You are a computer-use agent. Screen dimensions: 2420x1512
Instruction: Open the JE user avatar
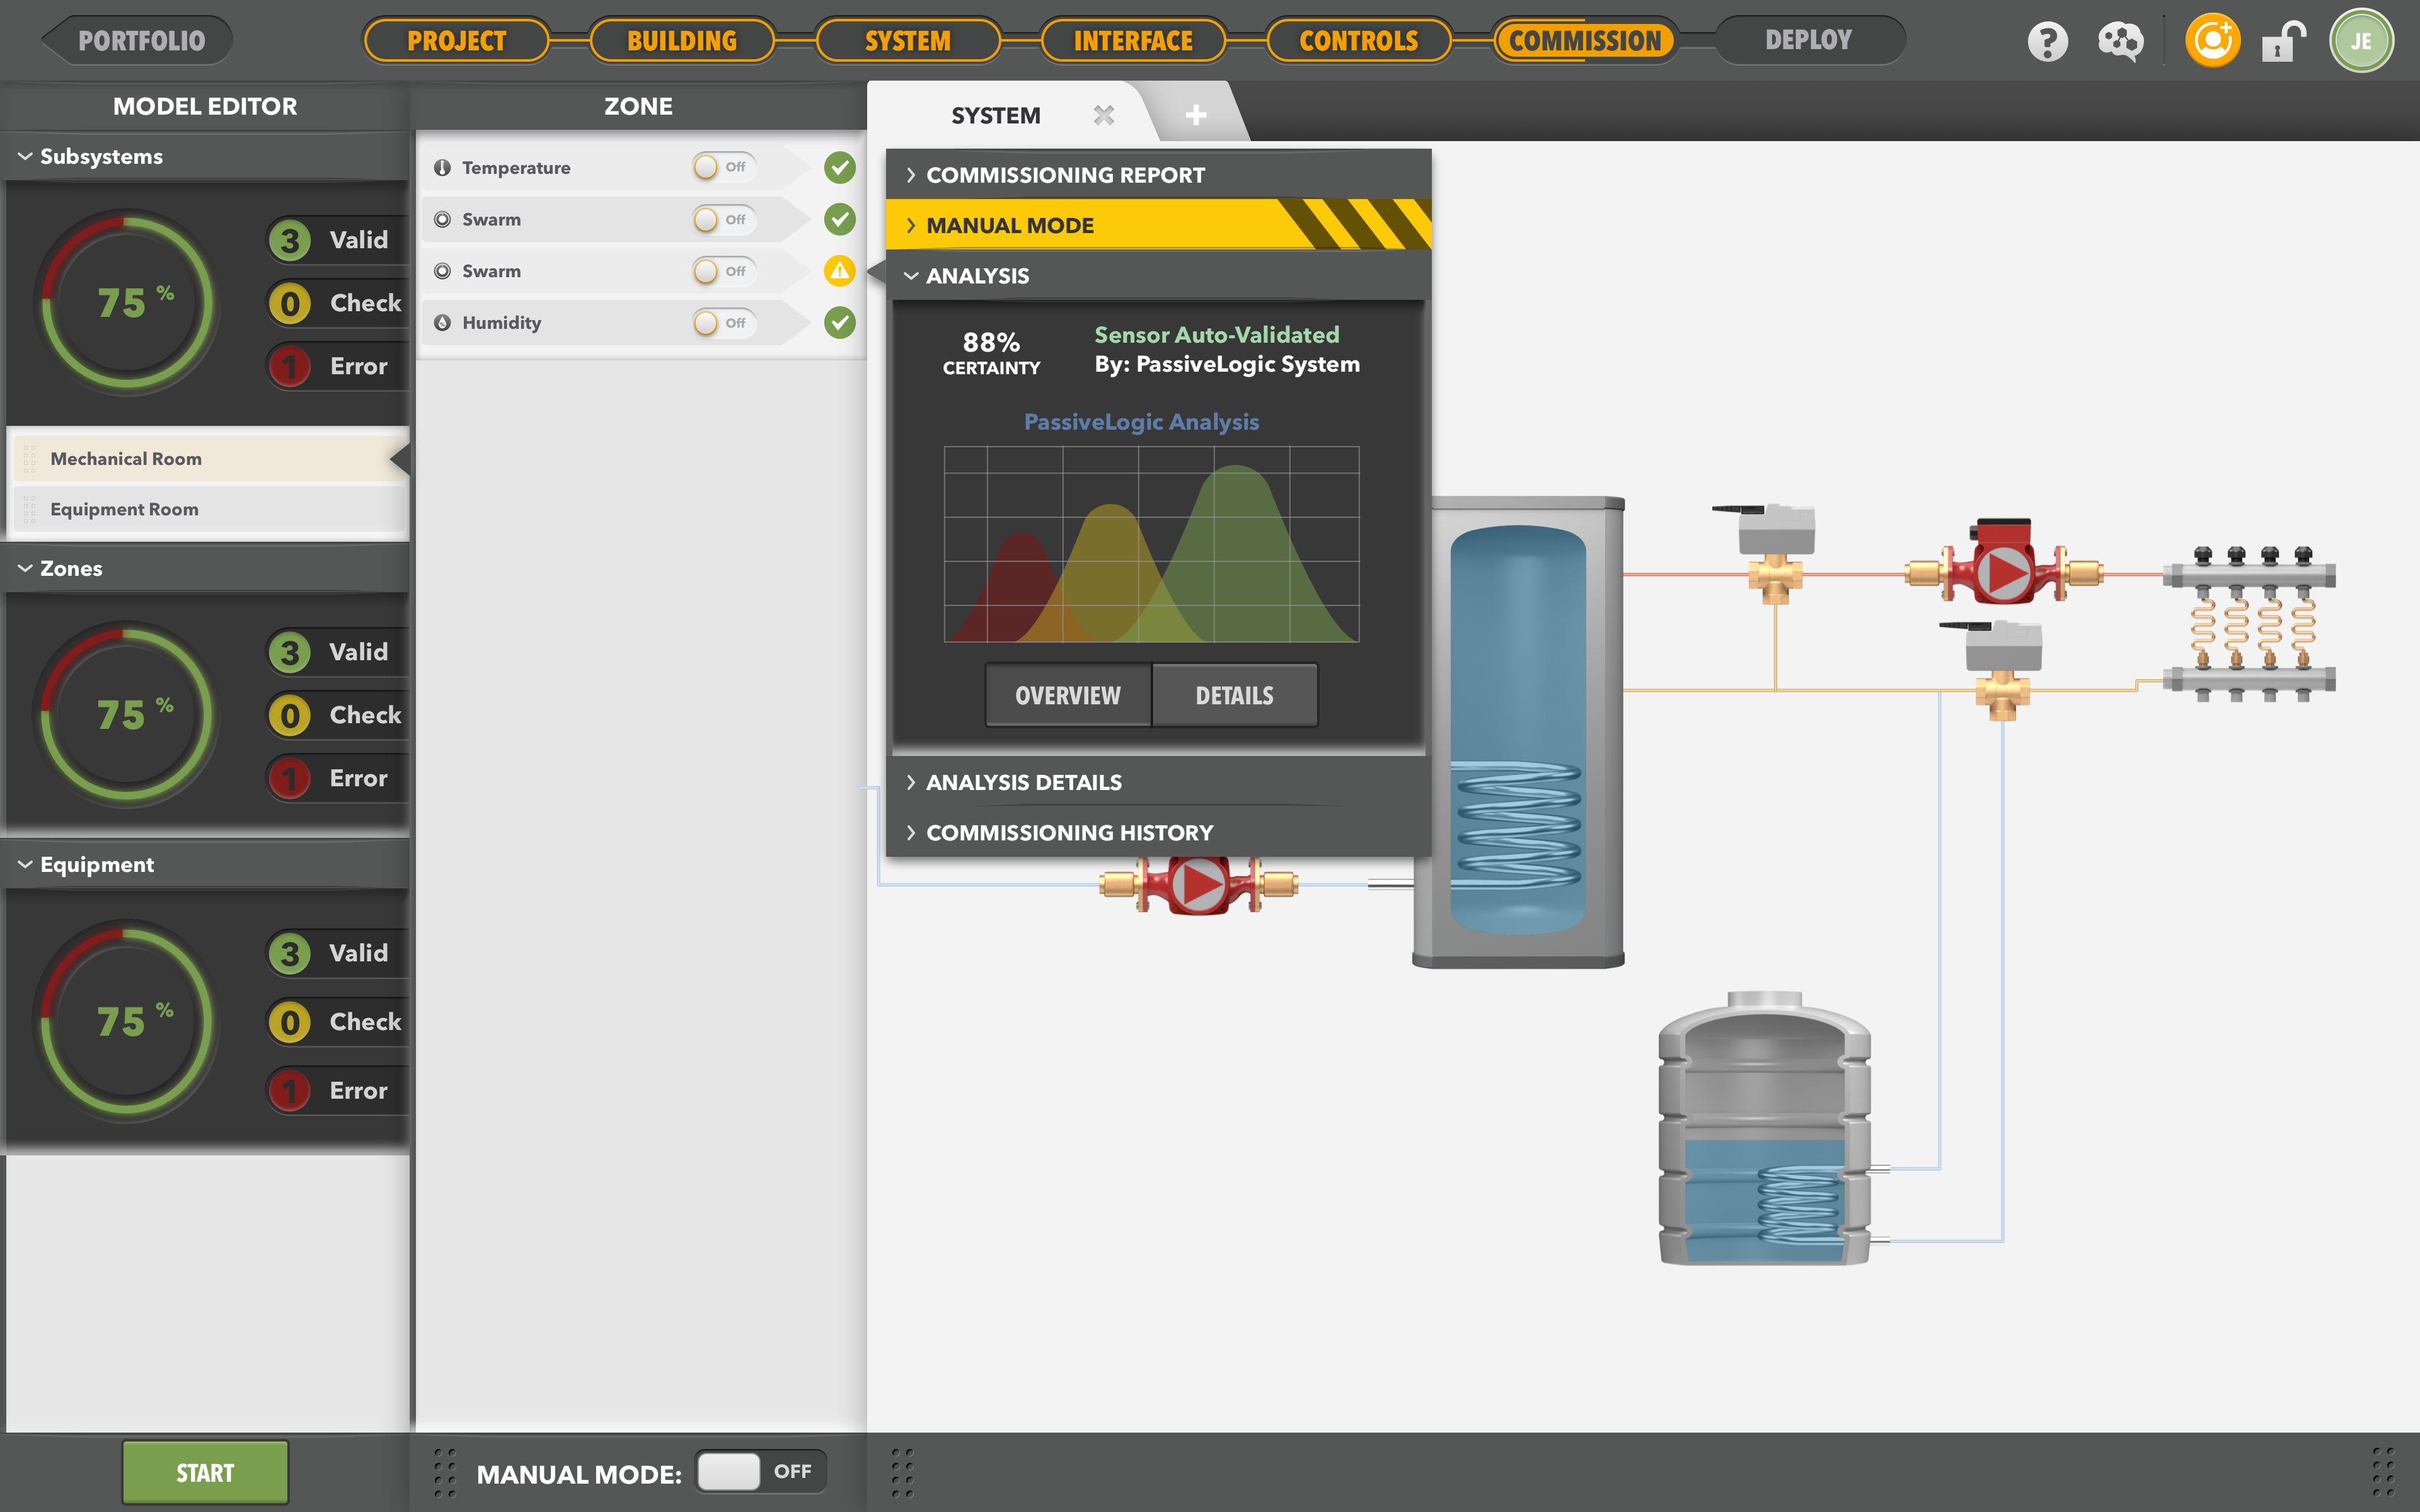pos(2361,41)
